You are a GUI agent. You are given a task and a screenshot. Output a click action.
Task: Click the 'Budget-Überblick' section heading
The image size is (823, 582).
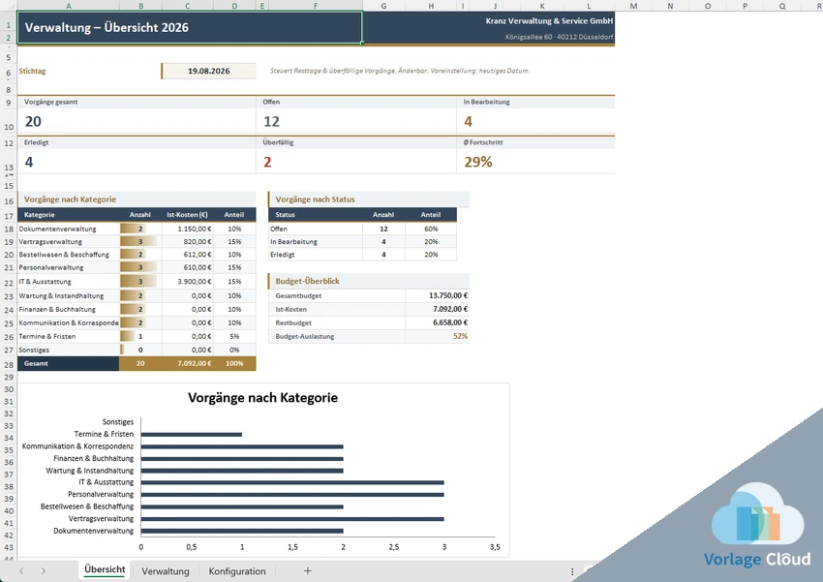pos(308,281)
